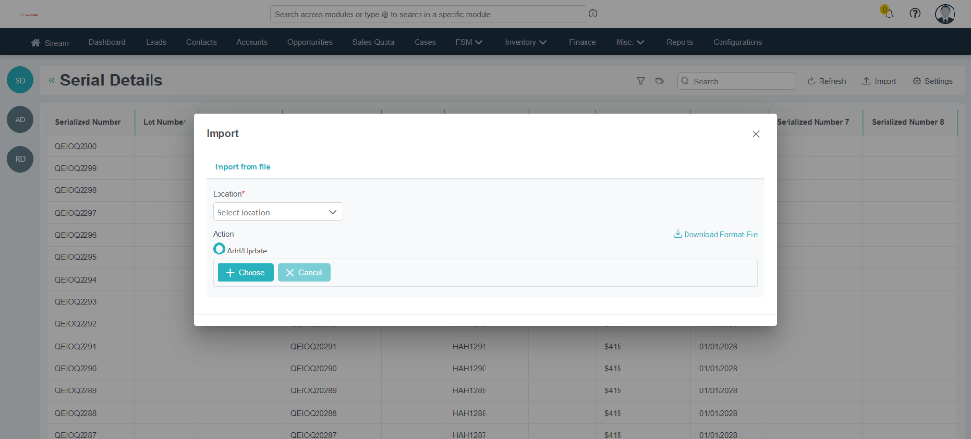971x439 pixels.
Task: Click the user profile avatar
Action: pyautogui.click(x=945, y=14)
